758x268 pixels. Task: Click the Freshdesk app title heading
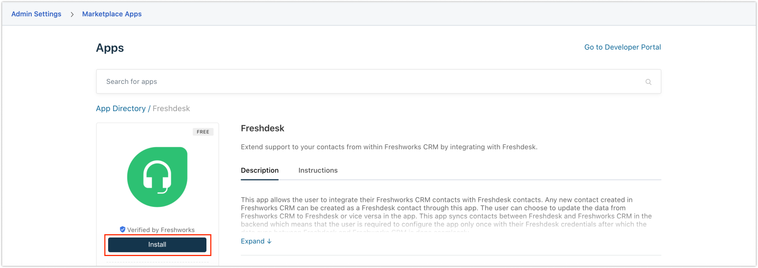pyautogui.click(x=262, y=128)
